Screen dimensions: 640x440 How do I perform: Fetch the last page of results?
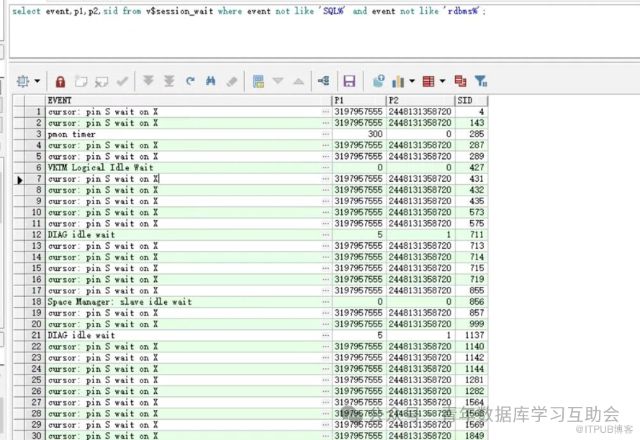coord(169,81)
